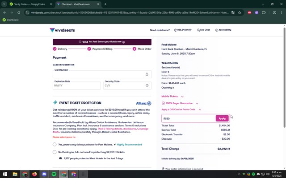The height and width of the screenshot is (178, 286).
Task: Open Spotify from the taskbar
Action: coord(54,174)
